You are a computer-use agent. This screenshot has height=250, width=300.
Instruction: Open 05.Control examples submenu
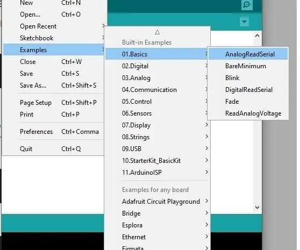tap(157, 102)
